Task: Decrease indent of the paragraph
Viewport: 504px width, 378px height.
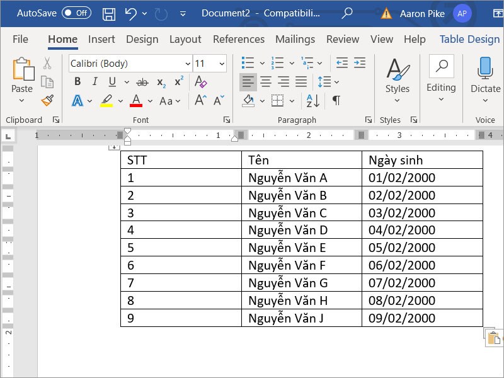Action: click(342, 62)
